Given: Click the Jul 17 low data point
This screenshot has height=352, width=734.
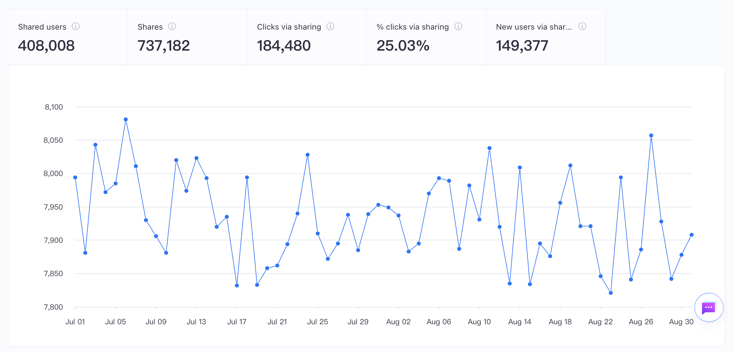Looking at the screenshot, I should pyautogui.click(x=237, y=286).
